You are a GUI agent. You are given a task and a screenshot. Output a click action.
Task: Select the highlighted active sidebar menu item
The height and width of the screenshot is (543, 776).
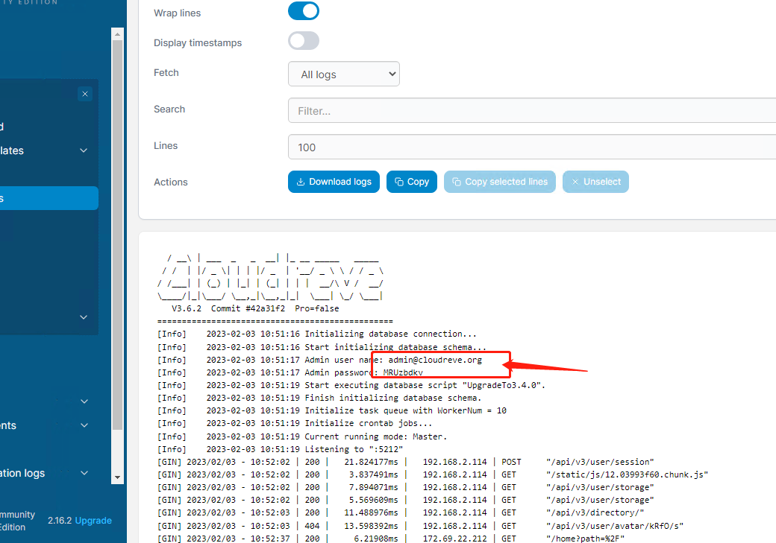point(45,198)
